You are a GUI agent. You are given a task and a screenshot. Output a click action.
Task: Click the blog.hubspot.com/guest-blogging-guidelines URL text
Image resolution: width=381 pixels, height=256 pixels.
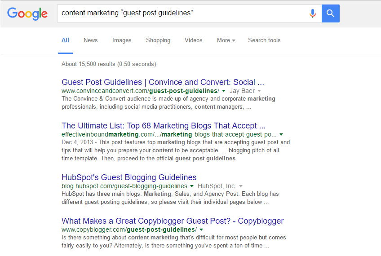click(124, 186)
